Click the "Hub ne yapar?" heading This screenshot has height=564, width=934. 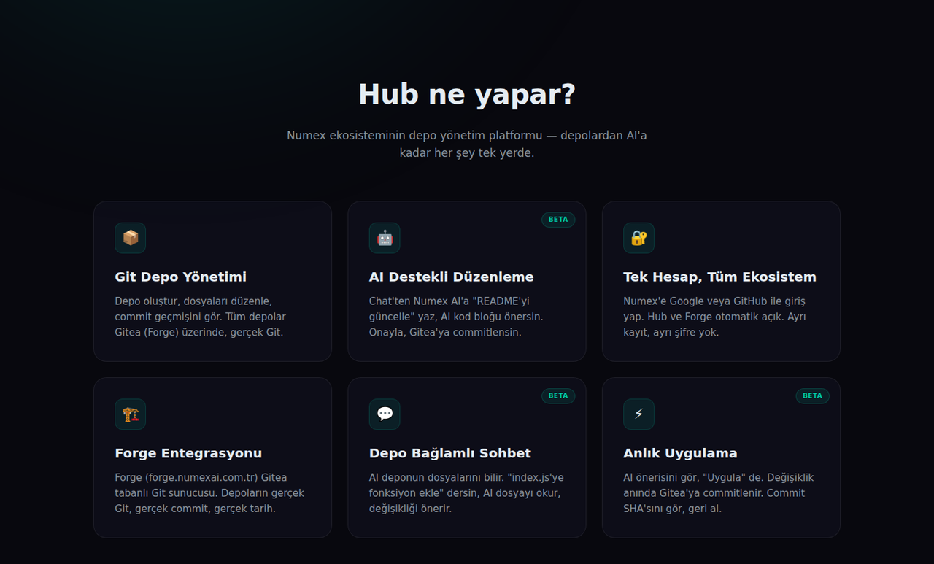click(467, 95)
